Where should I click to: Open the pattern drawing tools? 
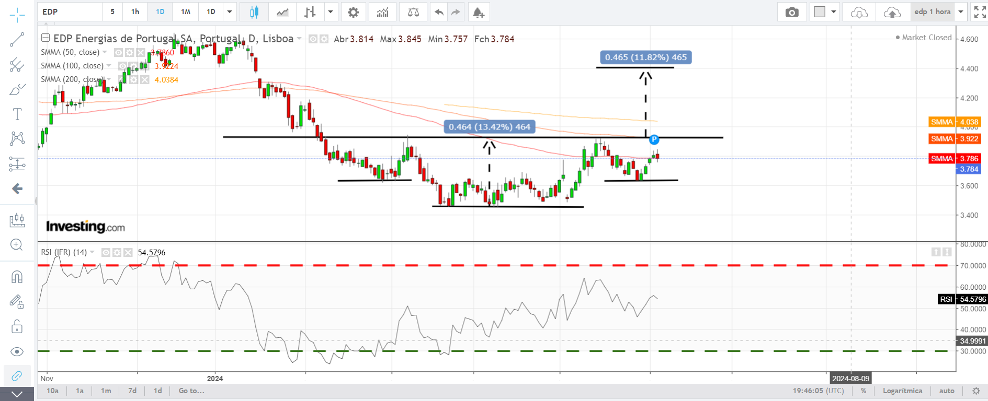(17, 138)
